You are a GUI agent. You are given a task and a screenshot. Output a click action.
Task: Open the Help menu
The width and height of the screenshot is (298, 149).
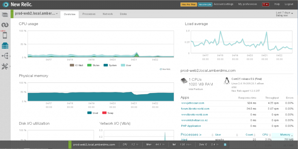point(277,4)
